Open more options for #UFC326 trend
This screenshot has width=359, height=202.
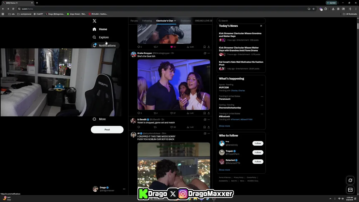pyautogui.click(x=262, y=85)
